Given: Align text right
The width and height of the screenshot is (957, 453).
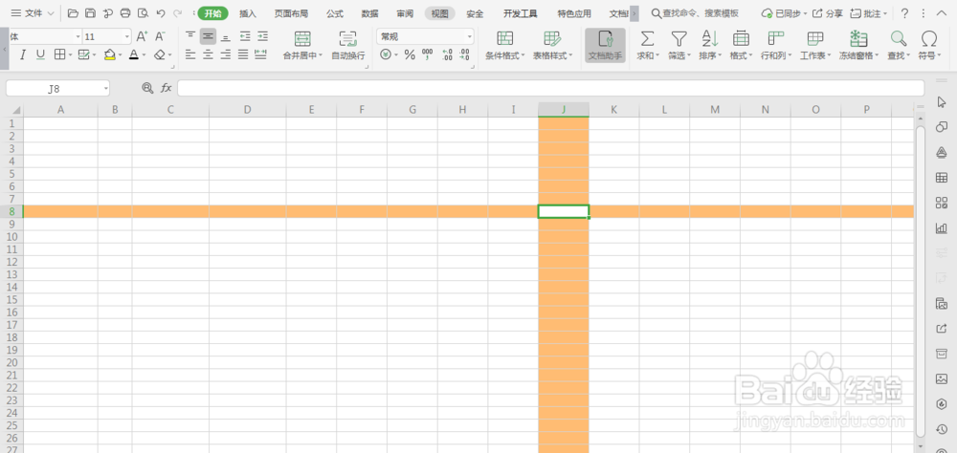Looking at the screenshot, I should (x=225, y=54).
